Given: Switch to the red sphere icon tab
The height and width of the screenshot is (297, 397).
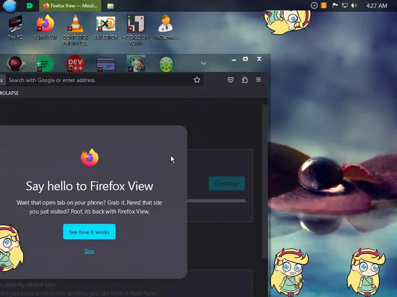Looking at the screenshot, I should coord(15,63).
